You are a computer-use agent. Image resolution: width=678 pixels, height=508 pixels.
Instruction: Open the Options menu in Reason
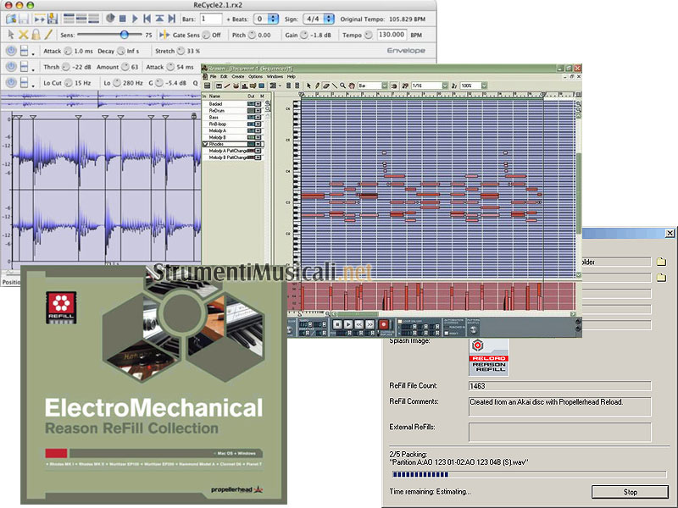pos(255,76)
